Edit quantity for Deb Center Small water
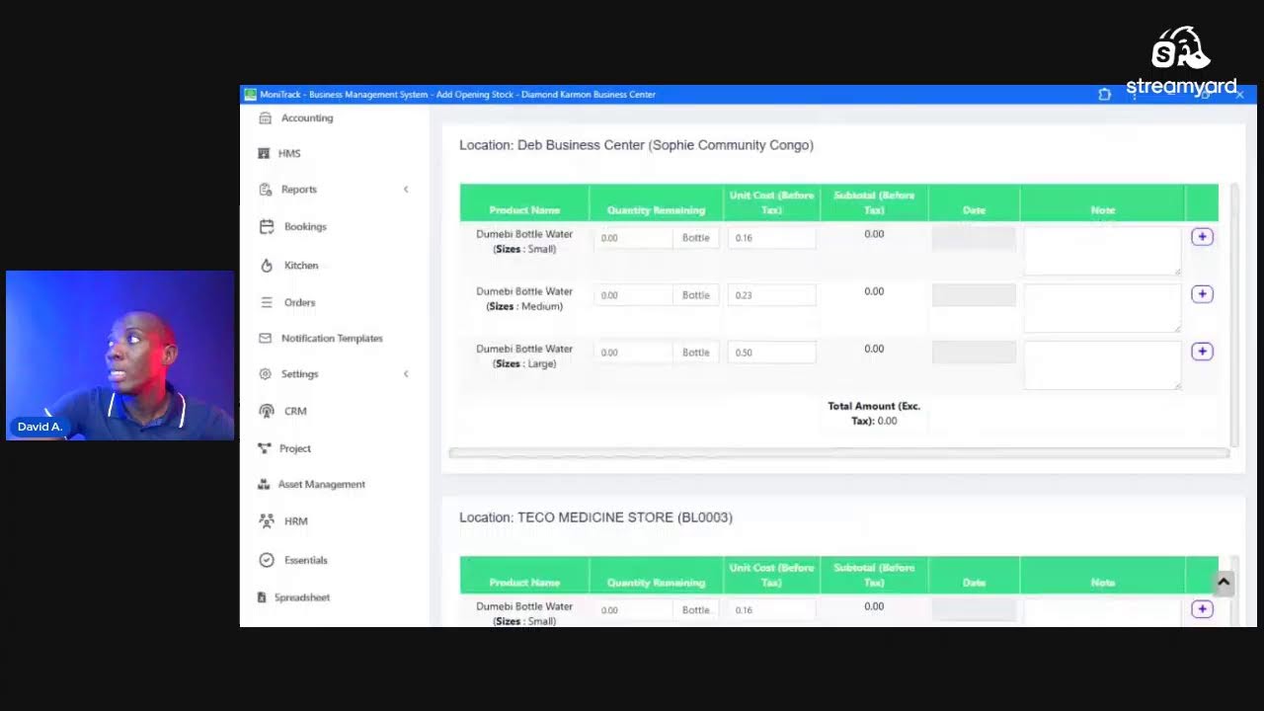Screen dimensions: 1264x711 pos(633,238)
